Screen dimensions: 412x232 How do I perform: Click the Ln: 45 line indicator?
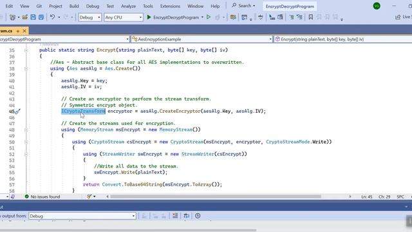pyautogui.click(x=366, y=197)
